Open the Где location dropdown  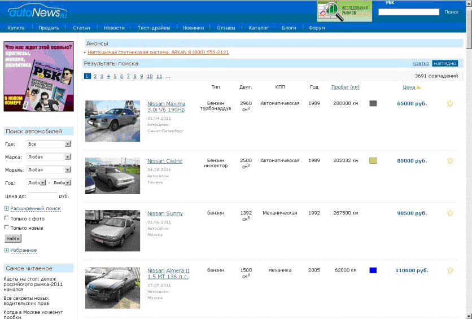pos(49,144)
